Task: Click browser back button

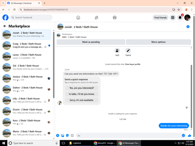Action: [x=4, y=10]
